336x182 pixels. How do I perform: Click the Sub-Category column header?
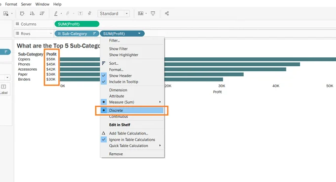(31, 54)
